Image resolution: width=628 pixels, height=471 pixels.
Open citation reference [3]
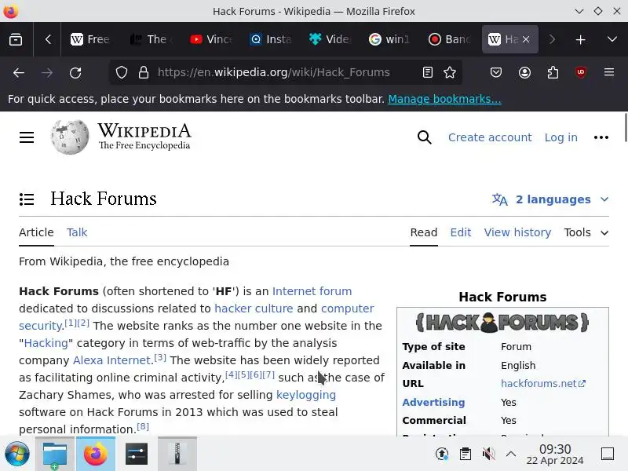click(x=160, y=357)
